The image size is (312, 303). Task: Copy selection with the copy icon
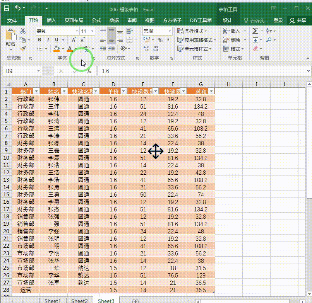coord(23,40)
